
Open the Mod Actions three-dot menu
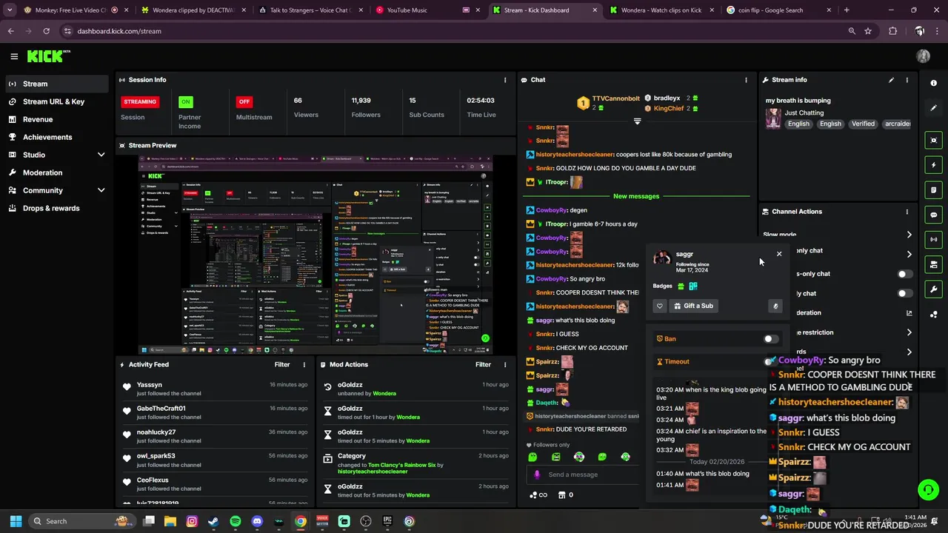505,364
